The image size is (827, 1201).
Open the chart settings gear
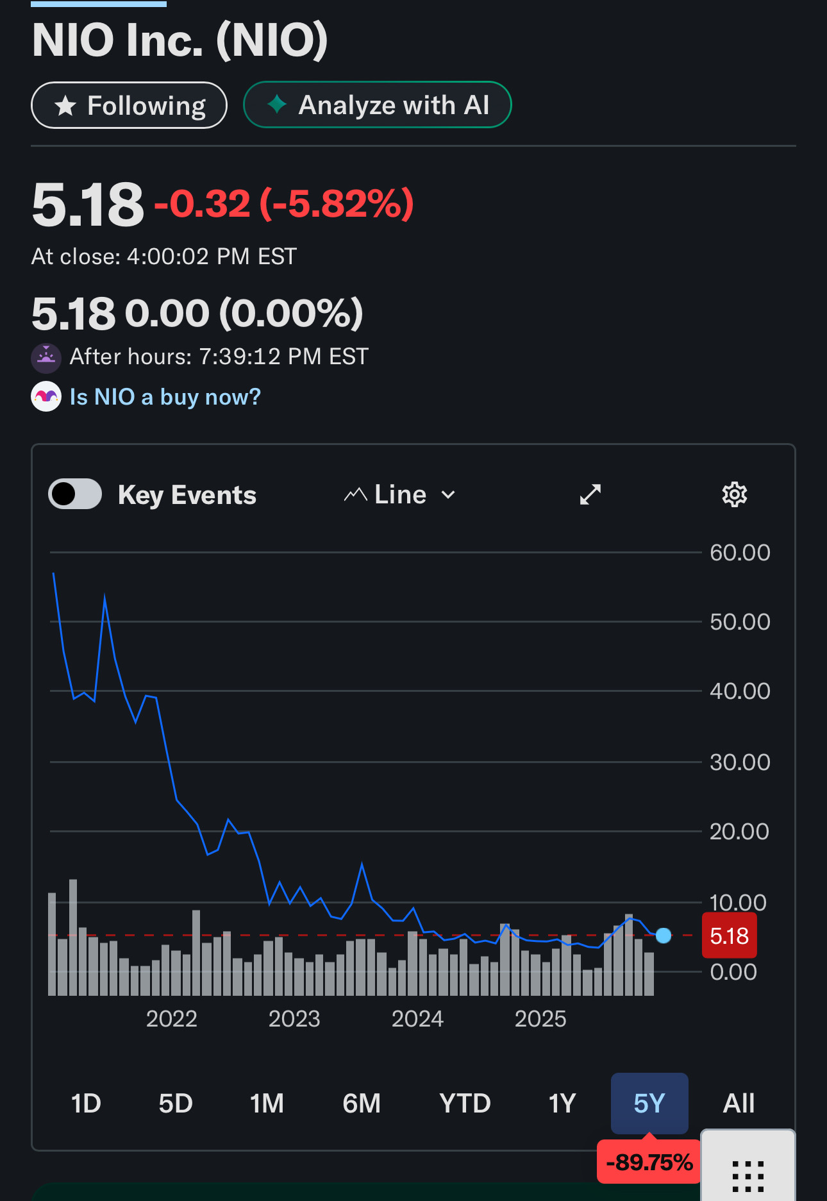point(735,494)
